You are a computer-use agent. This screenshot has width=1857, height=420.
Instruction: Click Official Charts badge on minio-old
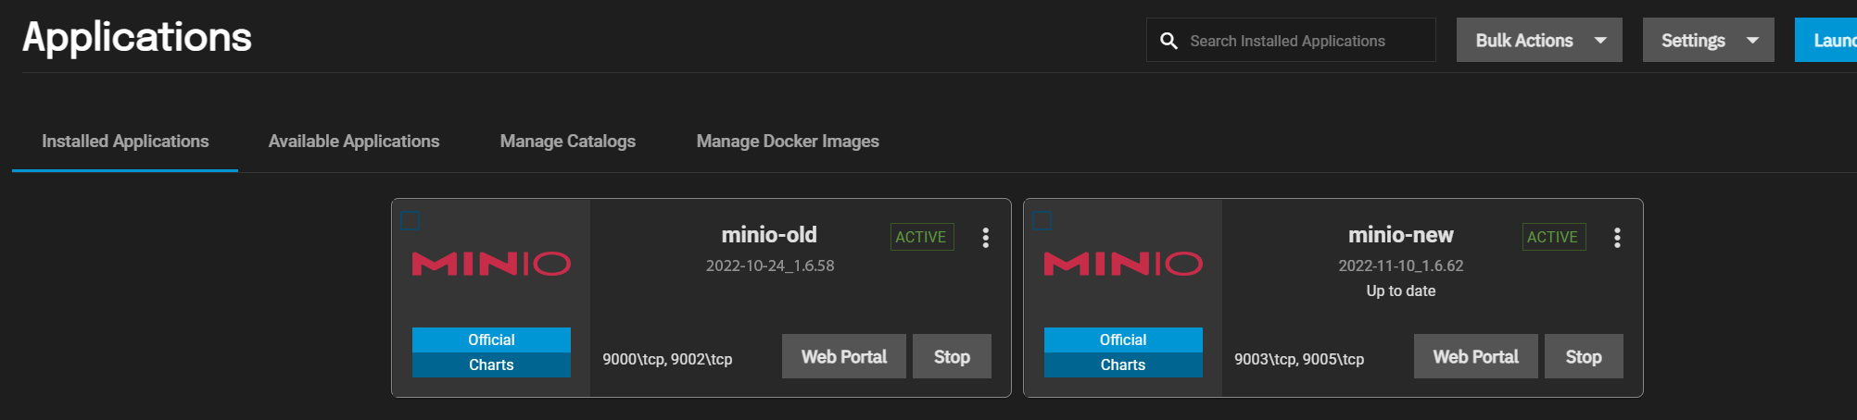pyautogui.click(x=491, y=352)
